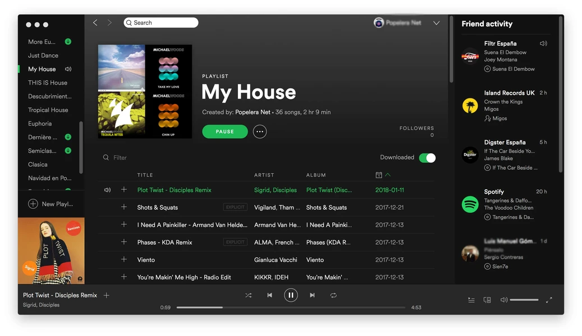Click the playlist Filter field
This screenshot has width=582, height=336.
tap(120, 157)
